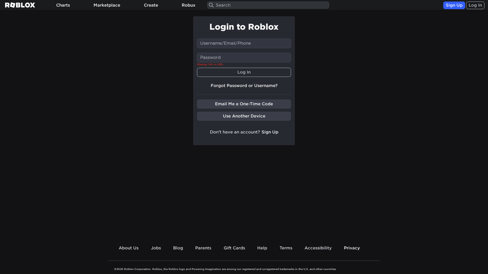This screenshot has width=488, height=274.
Task: Click the Roblox logo in the header
Action: [20, 5]
